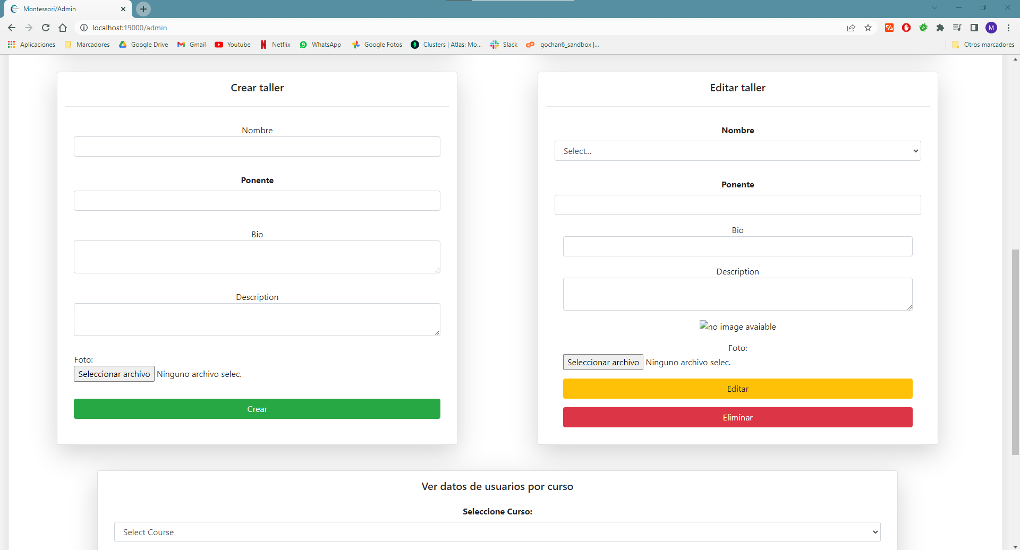The width and height of the screenshot is (1020, 550).
Task: Open the red Opera-style extension
Action: click(906, 28)
